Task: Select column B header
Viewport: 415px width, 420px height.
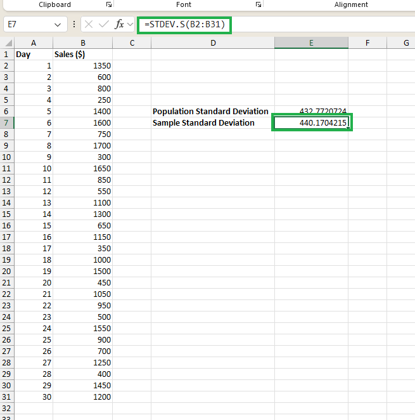Action: click(x=82, y=43)
